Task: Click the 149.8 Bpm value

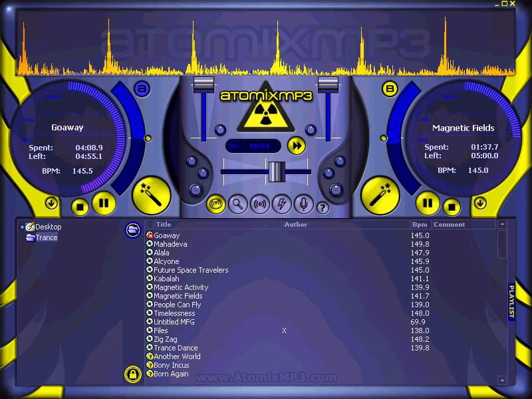Action: (x=420, y=244)
